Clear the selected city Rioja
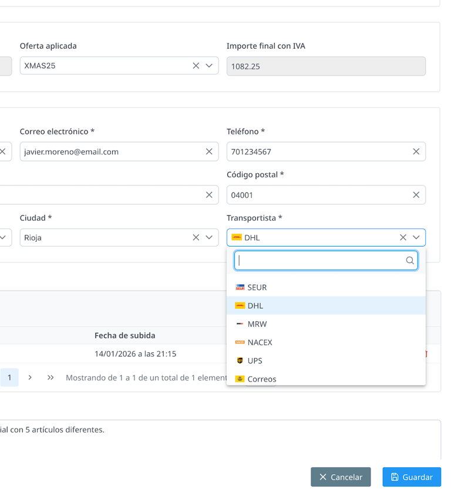Screen dimensions: 451x496 196,238
